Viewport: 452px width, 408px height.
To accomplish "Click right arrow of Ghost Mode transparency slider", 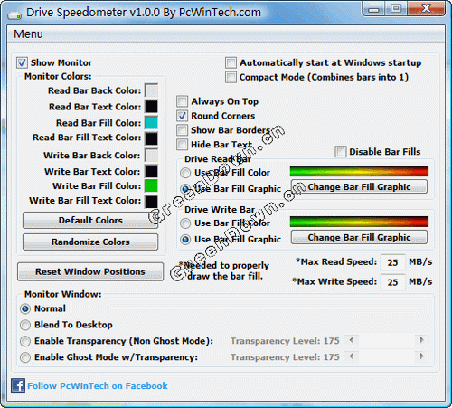I will (421, 356).
